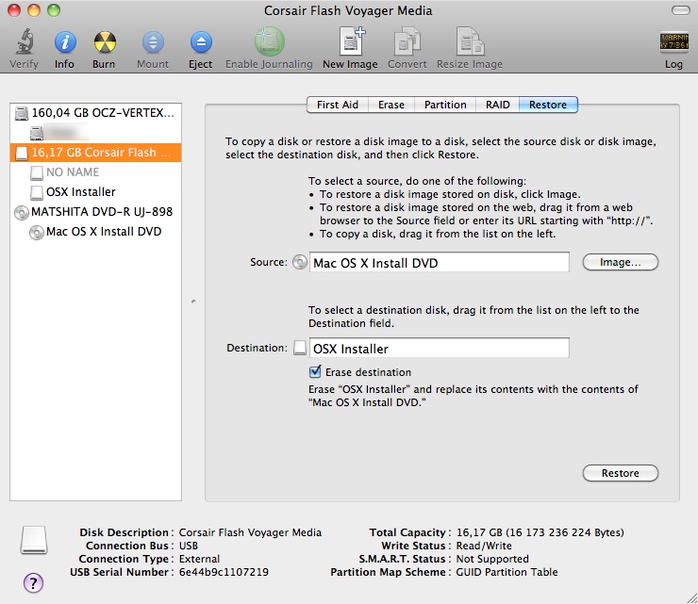Click the Mount toolbar icon
The image size is (698, 604).
(153, 42)
